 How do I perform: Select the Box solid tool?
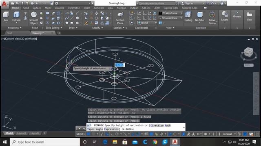(x=6, y=17)
